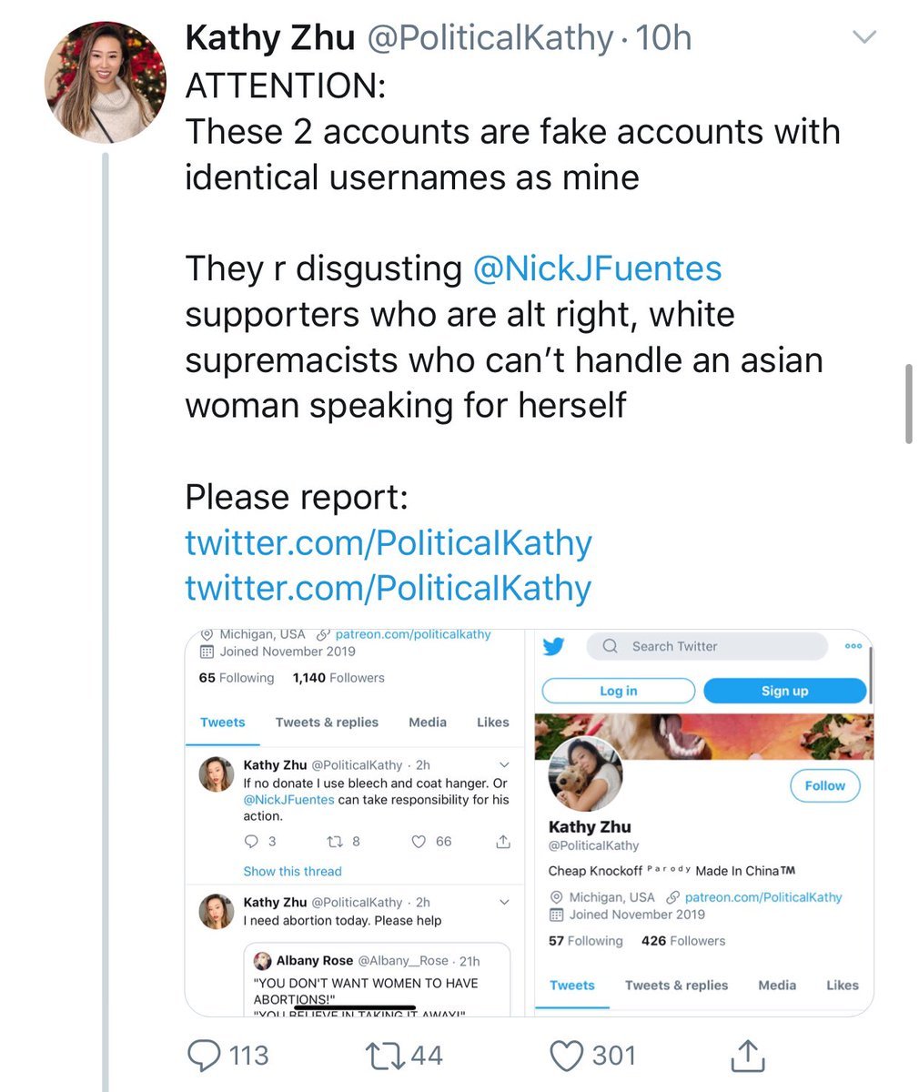The width and height of the screenshot is (919, 1092).
Task: Click Show this thread link
Action: 292,871
